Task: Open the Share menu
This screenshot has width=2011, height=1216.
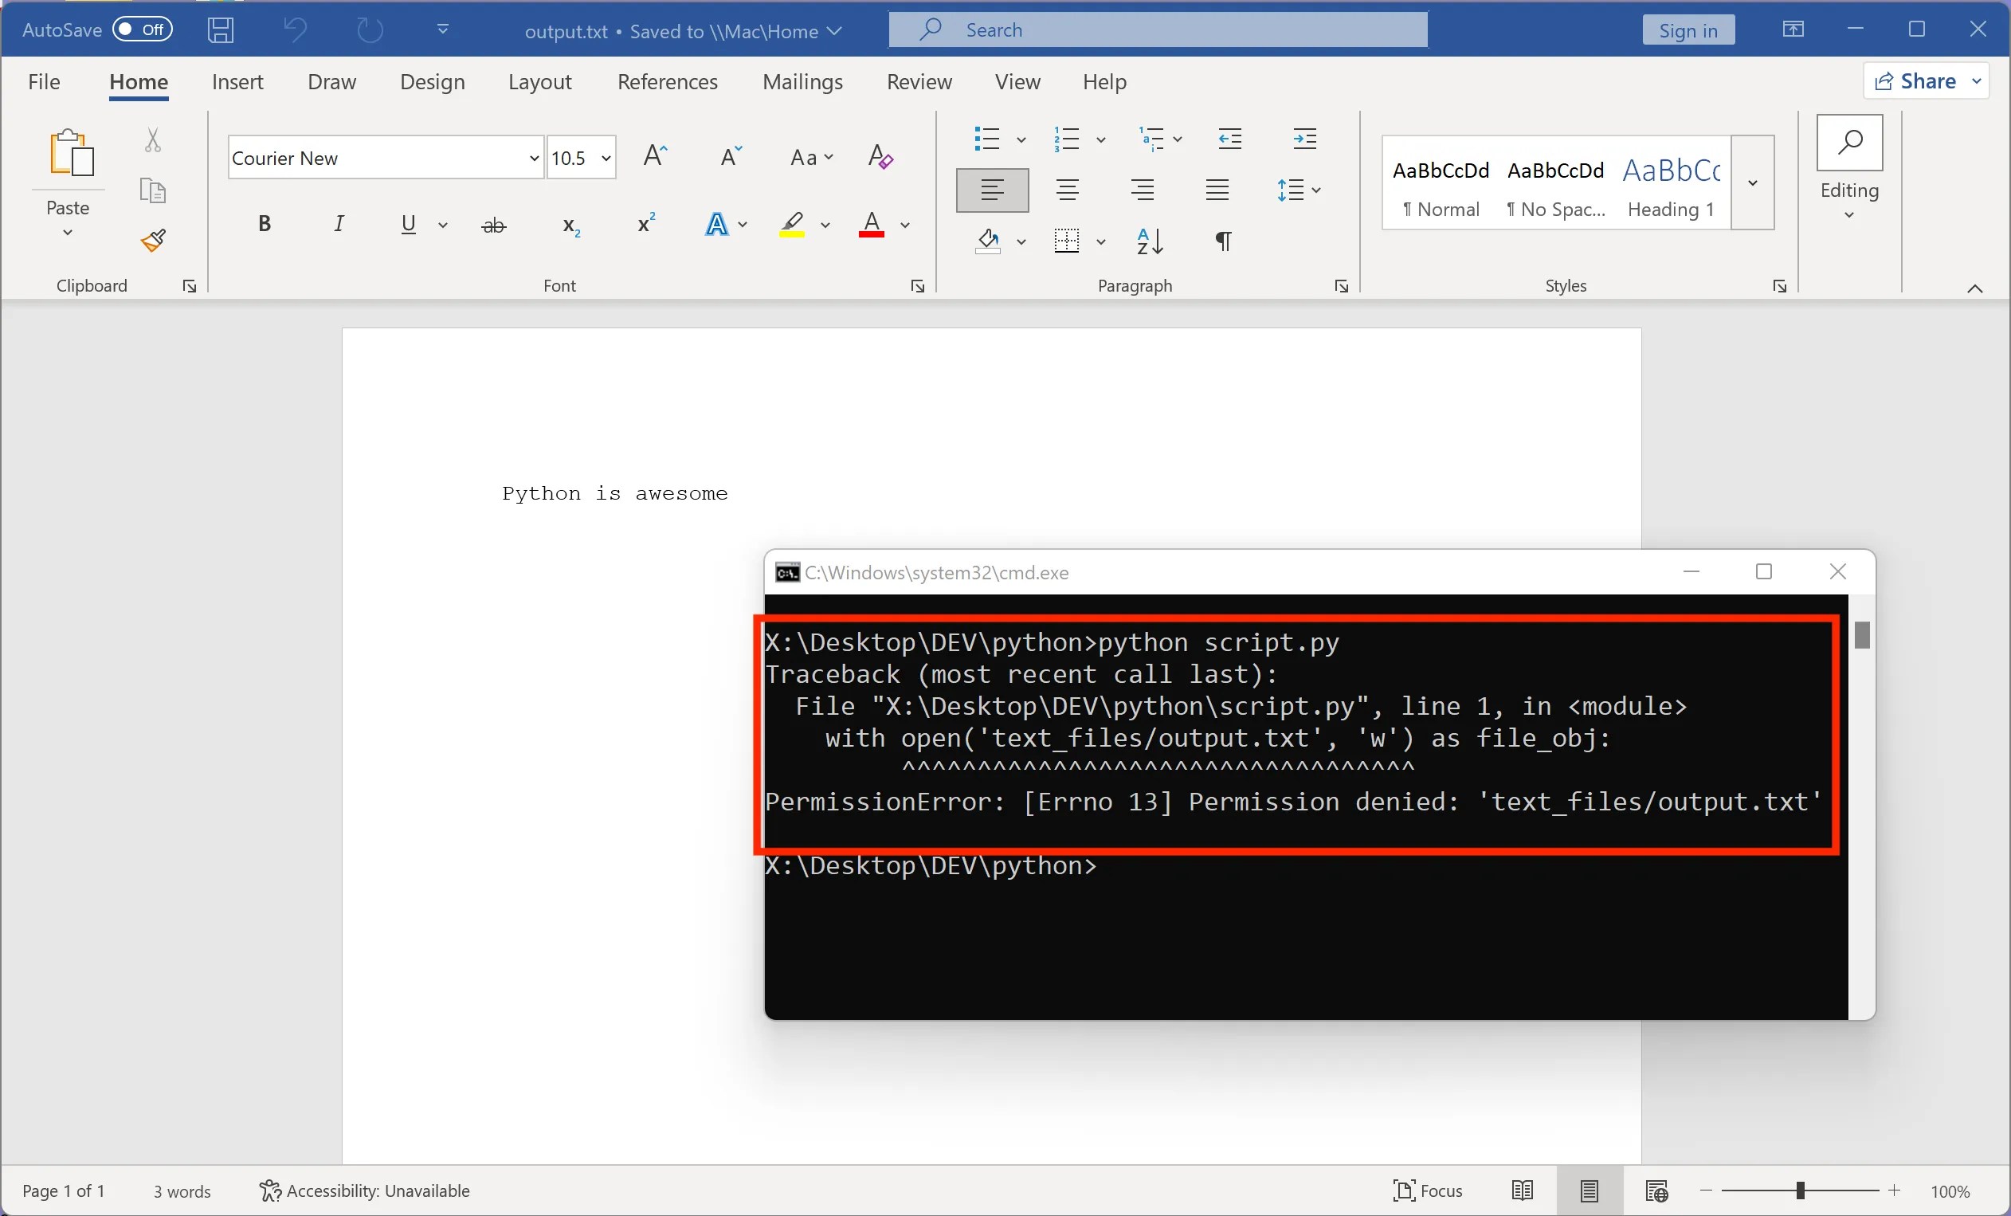Action: coord(1924,80)
